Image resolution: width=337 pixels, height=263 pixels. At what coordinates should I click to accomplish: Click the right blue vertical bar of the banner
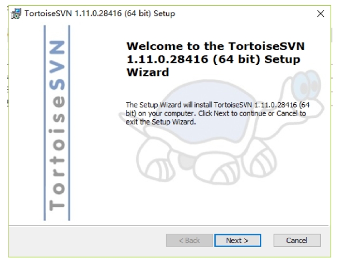[69, 123]
